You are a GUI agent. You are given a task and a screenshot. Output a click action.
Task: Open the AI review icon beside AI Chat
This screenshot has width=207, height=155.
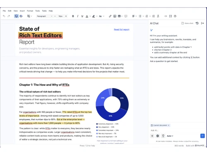click(x=21, y=16)
